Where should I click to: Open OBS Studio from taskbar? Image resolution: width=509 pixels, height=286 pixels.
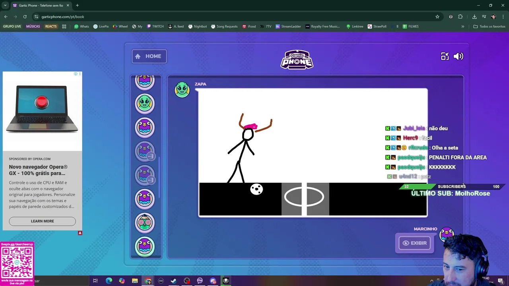pyautogui.click(x=187, y=281)
